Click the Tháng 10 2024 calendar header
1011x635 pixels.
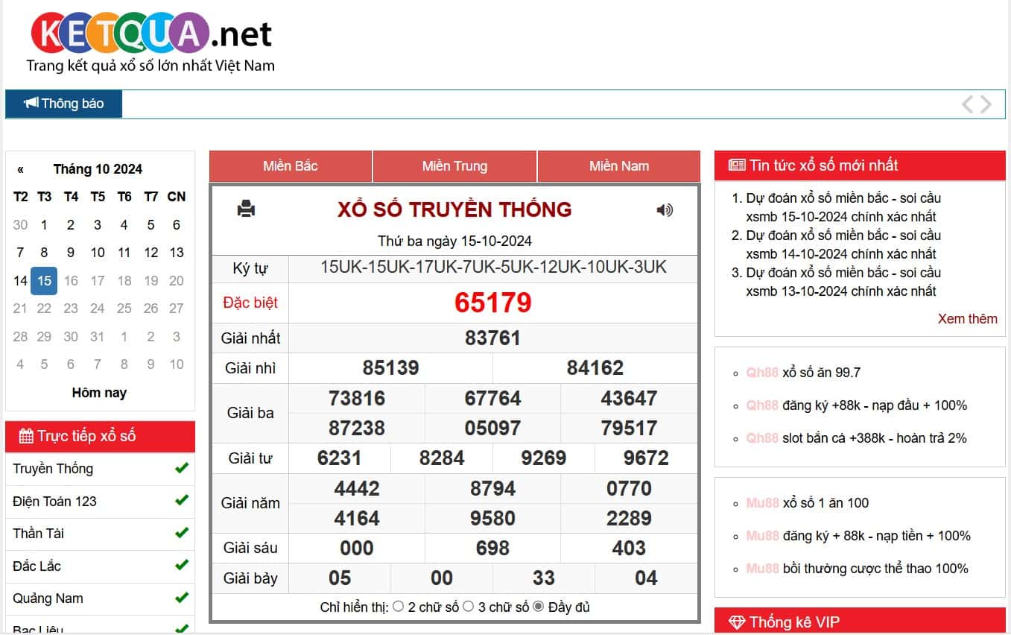pos(98,169)
